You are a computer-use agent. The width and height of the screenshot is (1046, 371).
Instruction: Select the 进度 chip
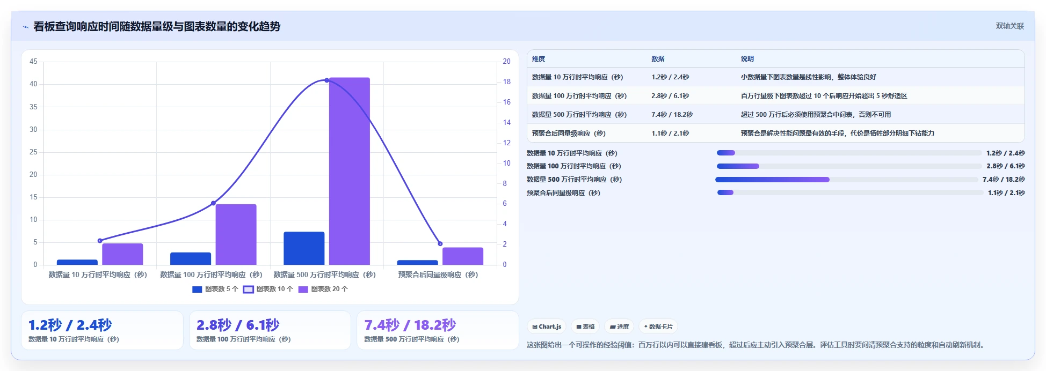619,327
